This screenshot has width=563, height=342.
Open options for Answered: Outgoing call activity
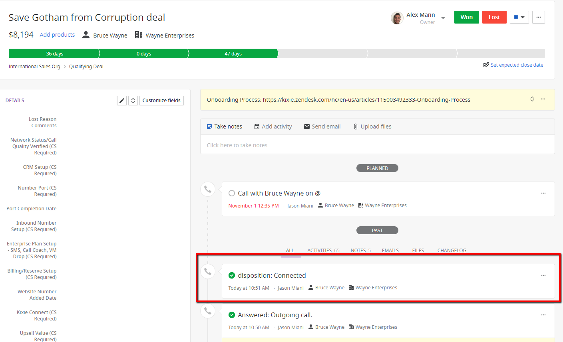pyautogui.click(x=543, y=315)
